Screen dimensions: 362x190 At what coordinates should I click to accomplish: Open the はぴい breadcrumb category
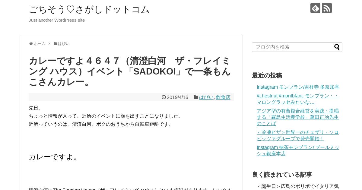click(64, 44)
